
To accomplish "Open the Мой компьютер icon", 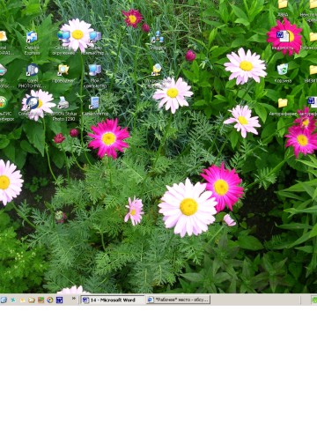I will point(95,76).
